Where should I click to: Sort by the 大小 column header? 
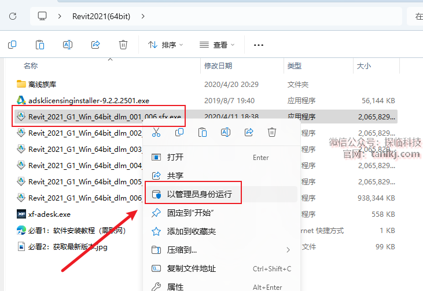pyautogui.click(x=363, y=66)
